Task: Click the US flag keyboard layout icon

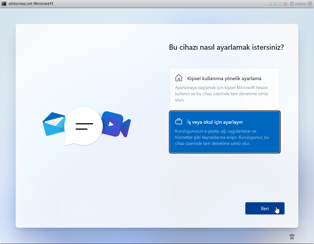Action: [x=285, y=4]
